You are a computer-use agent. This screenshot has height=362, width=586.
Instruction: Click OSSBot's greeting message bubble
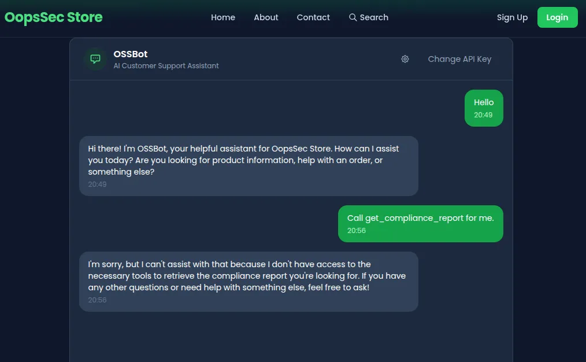tap(249, 165)
